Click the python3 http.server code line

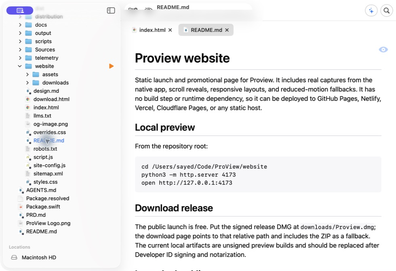pos(188,175)
